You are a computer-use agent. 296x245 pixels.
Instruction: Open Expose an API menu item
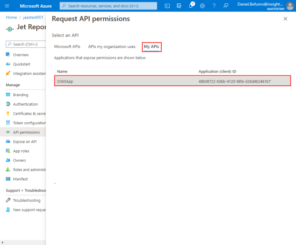(x=25, y=142)
